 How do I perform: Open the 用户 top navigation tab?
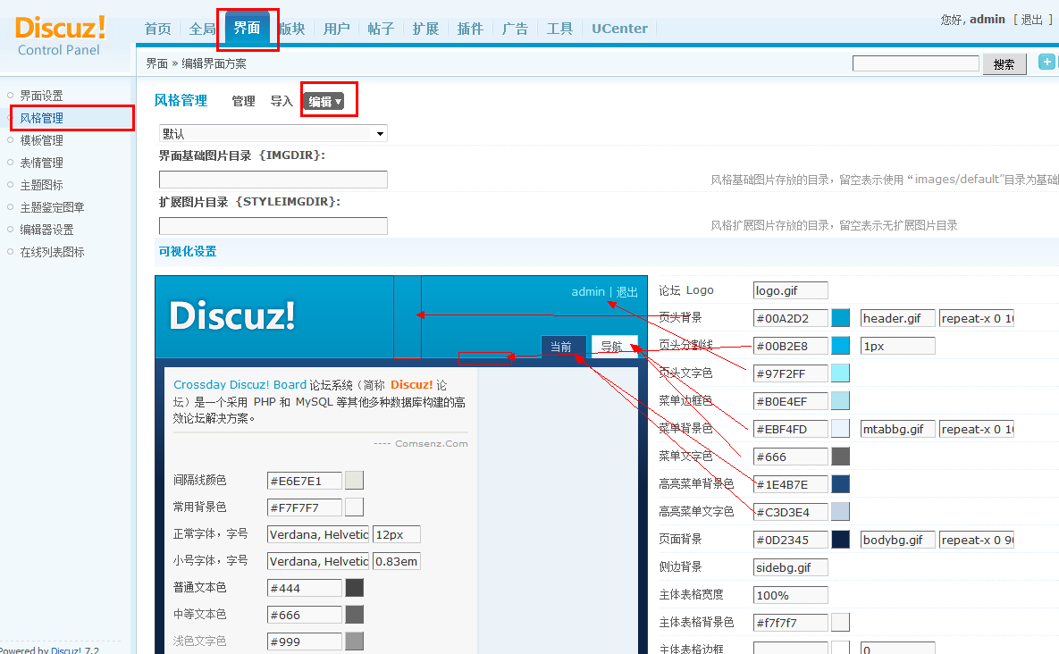tap(336, 29)
